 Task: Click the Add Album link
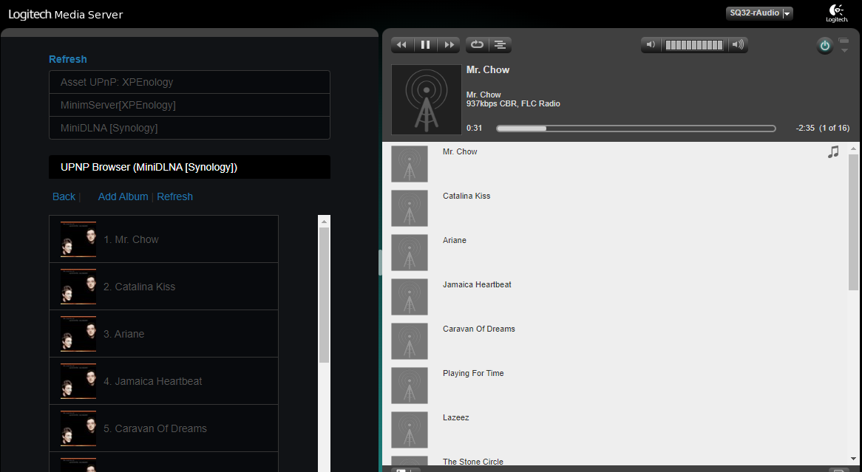click(123, 196)
